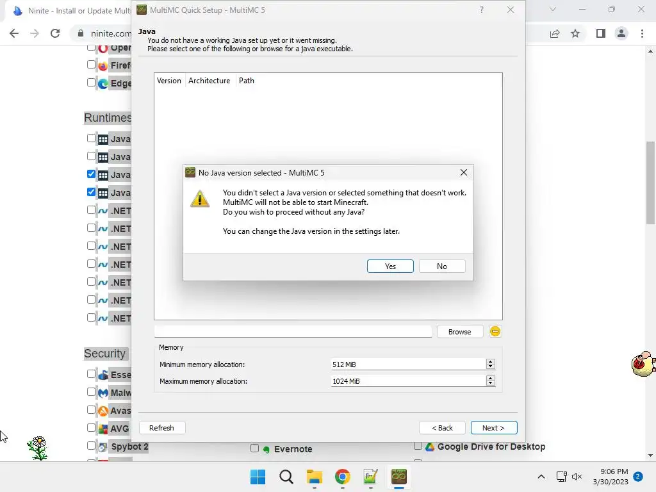
Task: Open Chrome's tab search chevron
Action: (553, 9)
